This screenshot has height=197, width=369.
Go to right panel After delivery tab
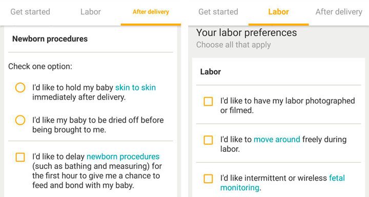[x=339, y=12]
